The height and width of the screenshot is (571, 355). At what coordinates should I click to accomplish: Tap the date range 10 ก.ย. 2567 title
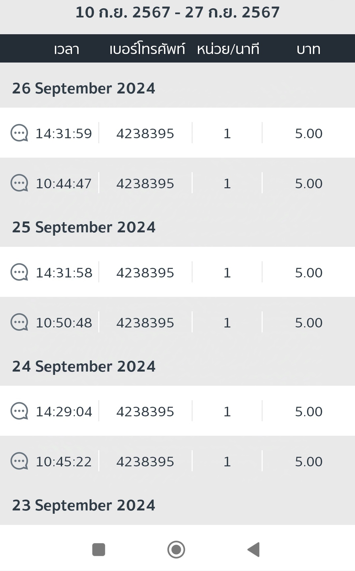click(x=177, y=13)
